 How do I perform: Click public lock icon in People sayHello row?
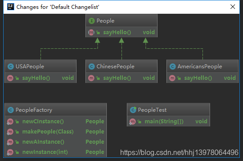[x=98, y=32]
